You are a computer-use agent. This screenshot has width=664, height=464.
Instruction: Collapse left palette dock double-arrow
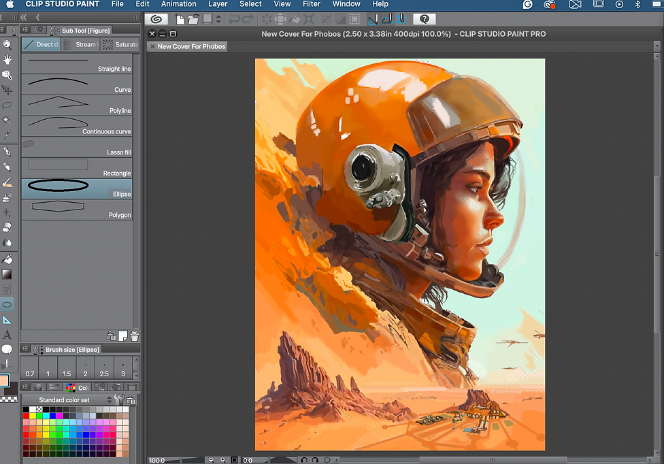coord(23,18)
